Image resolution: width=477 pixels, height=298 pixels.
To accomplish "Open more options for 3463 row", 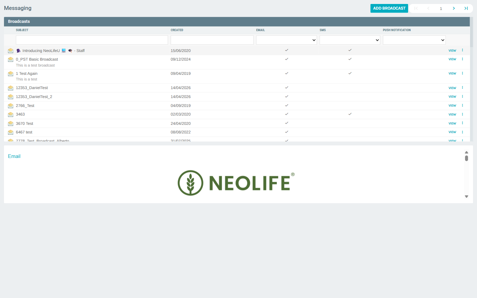I will 462,114.
